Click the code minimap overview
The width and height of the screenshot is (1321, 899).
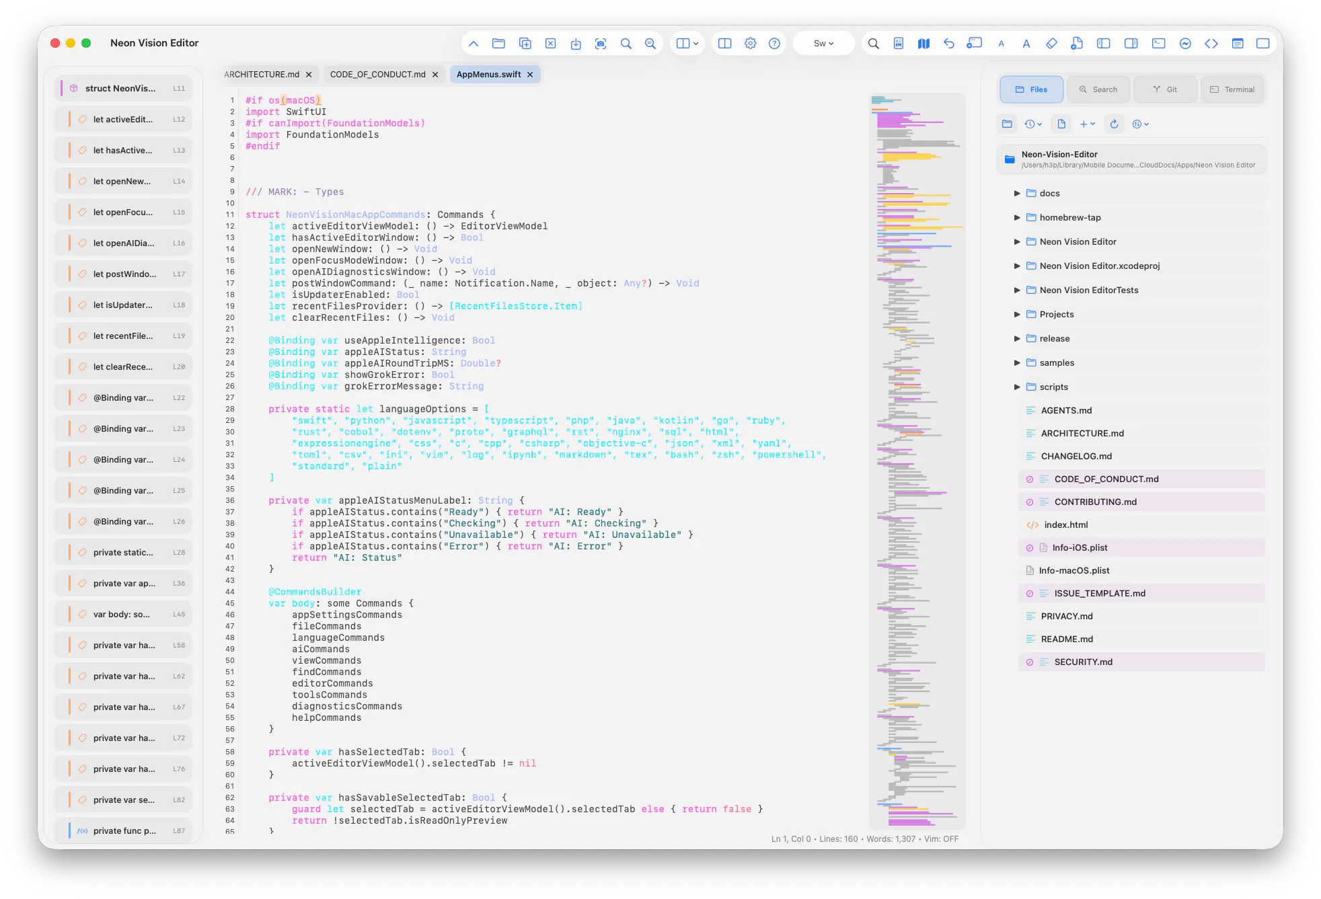917,461
